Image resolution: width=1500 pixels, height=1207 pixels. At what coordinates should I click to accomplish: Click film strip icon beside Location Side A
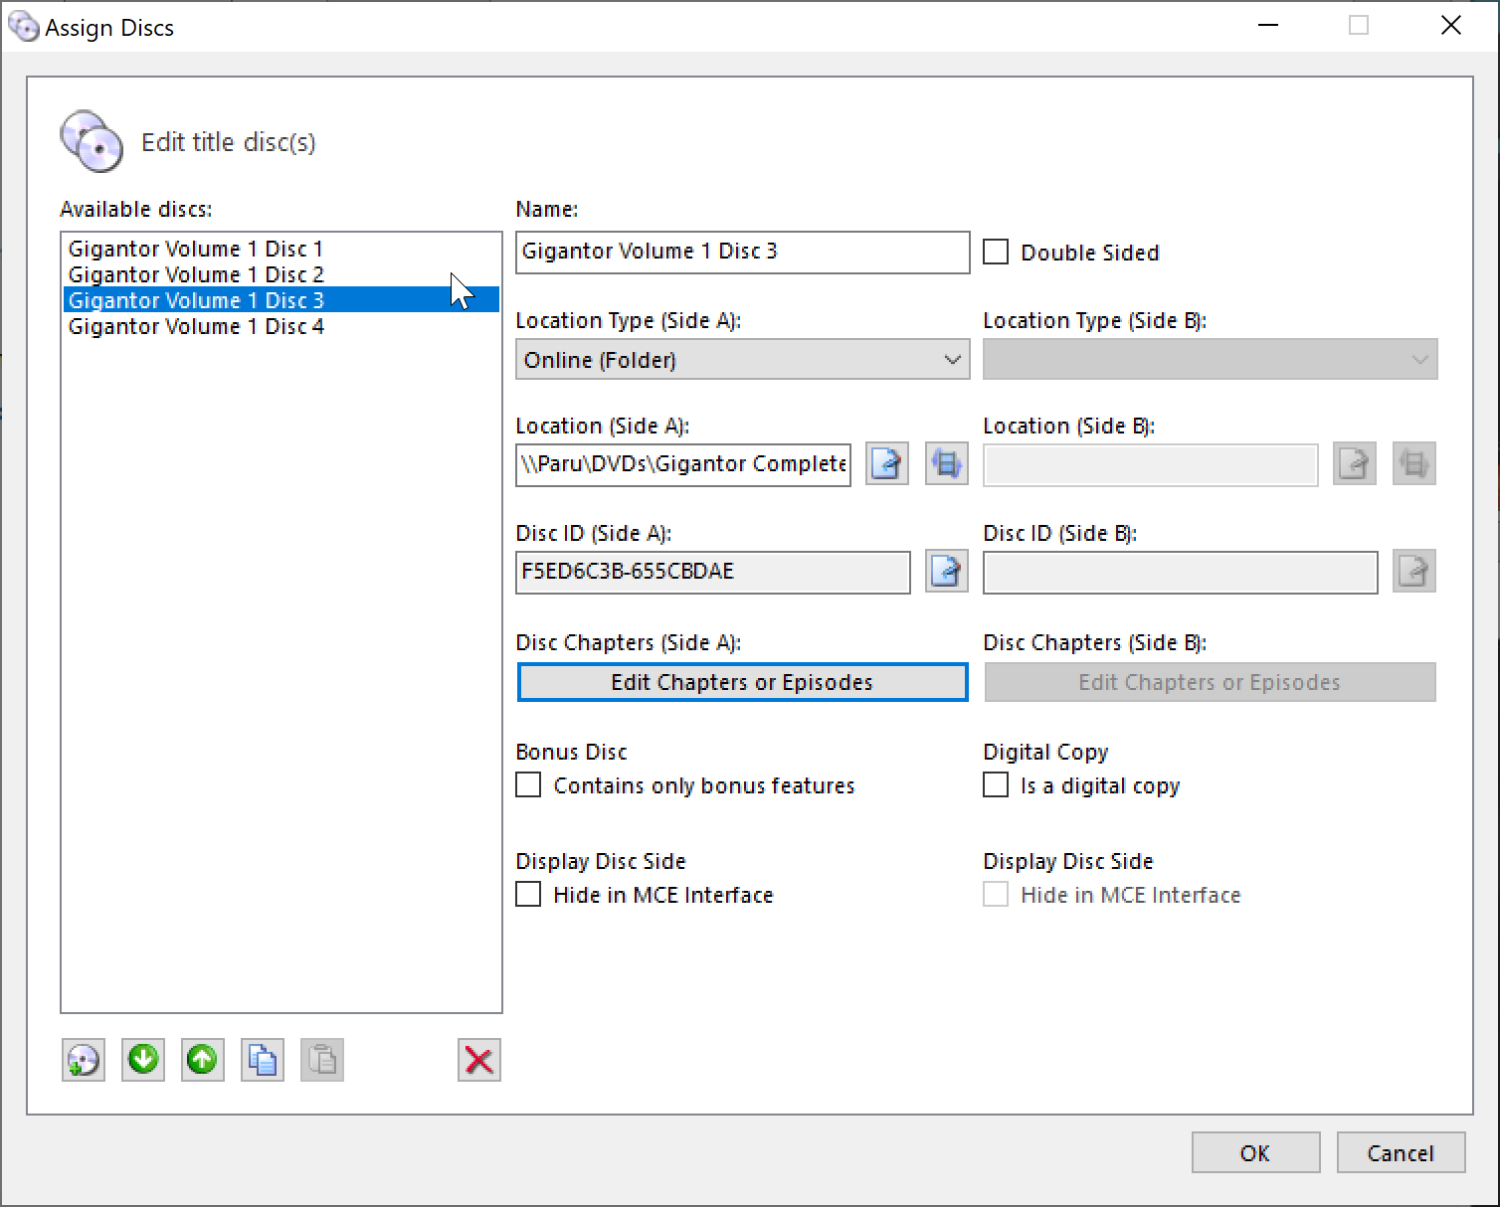pos(947,463)
